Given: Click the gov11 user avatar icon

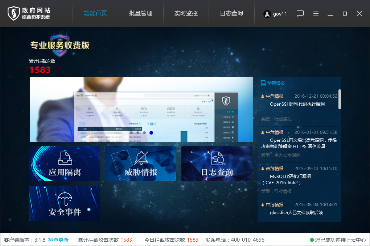Looking at the screenshot, I should 267,14.
